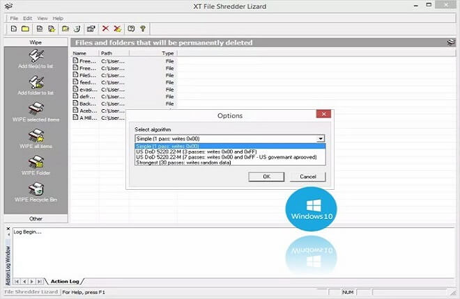Click the plain red X remove icon

tap(106, 29)
